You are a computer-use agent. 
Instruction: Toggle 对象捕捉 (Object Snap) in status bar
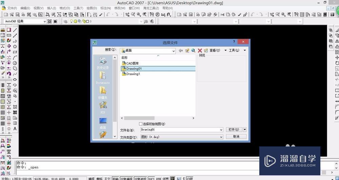click(x=126, y=179)
